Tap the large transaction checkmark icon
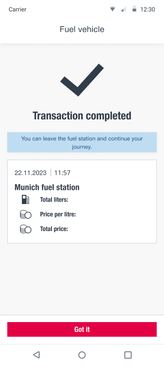This screenshot has height=366, width=164. tap(82, 80)
